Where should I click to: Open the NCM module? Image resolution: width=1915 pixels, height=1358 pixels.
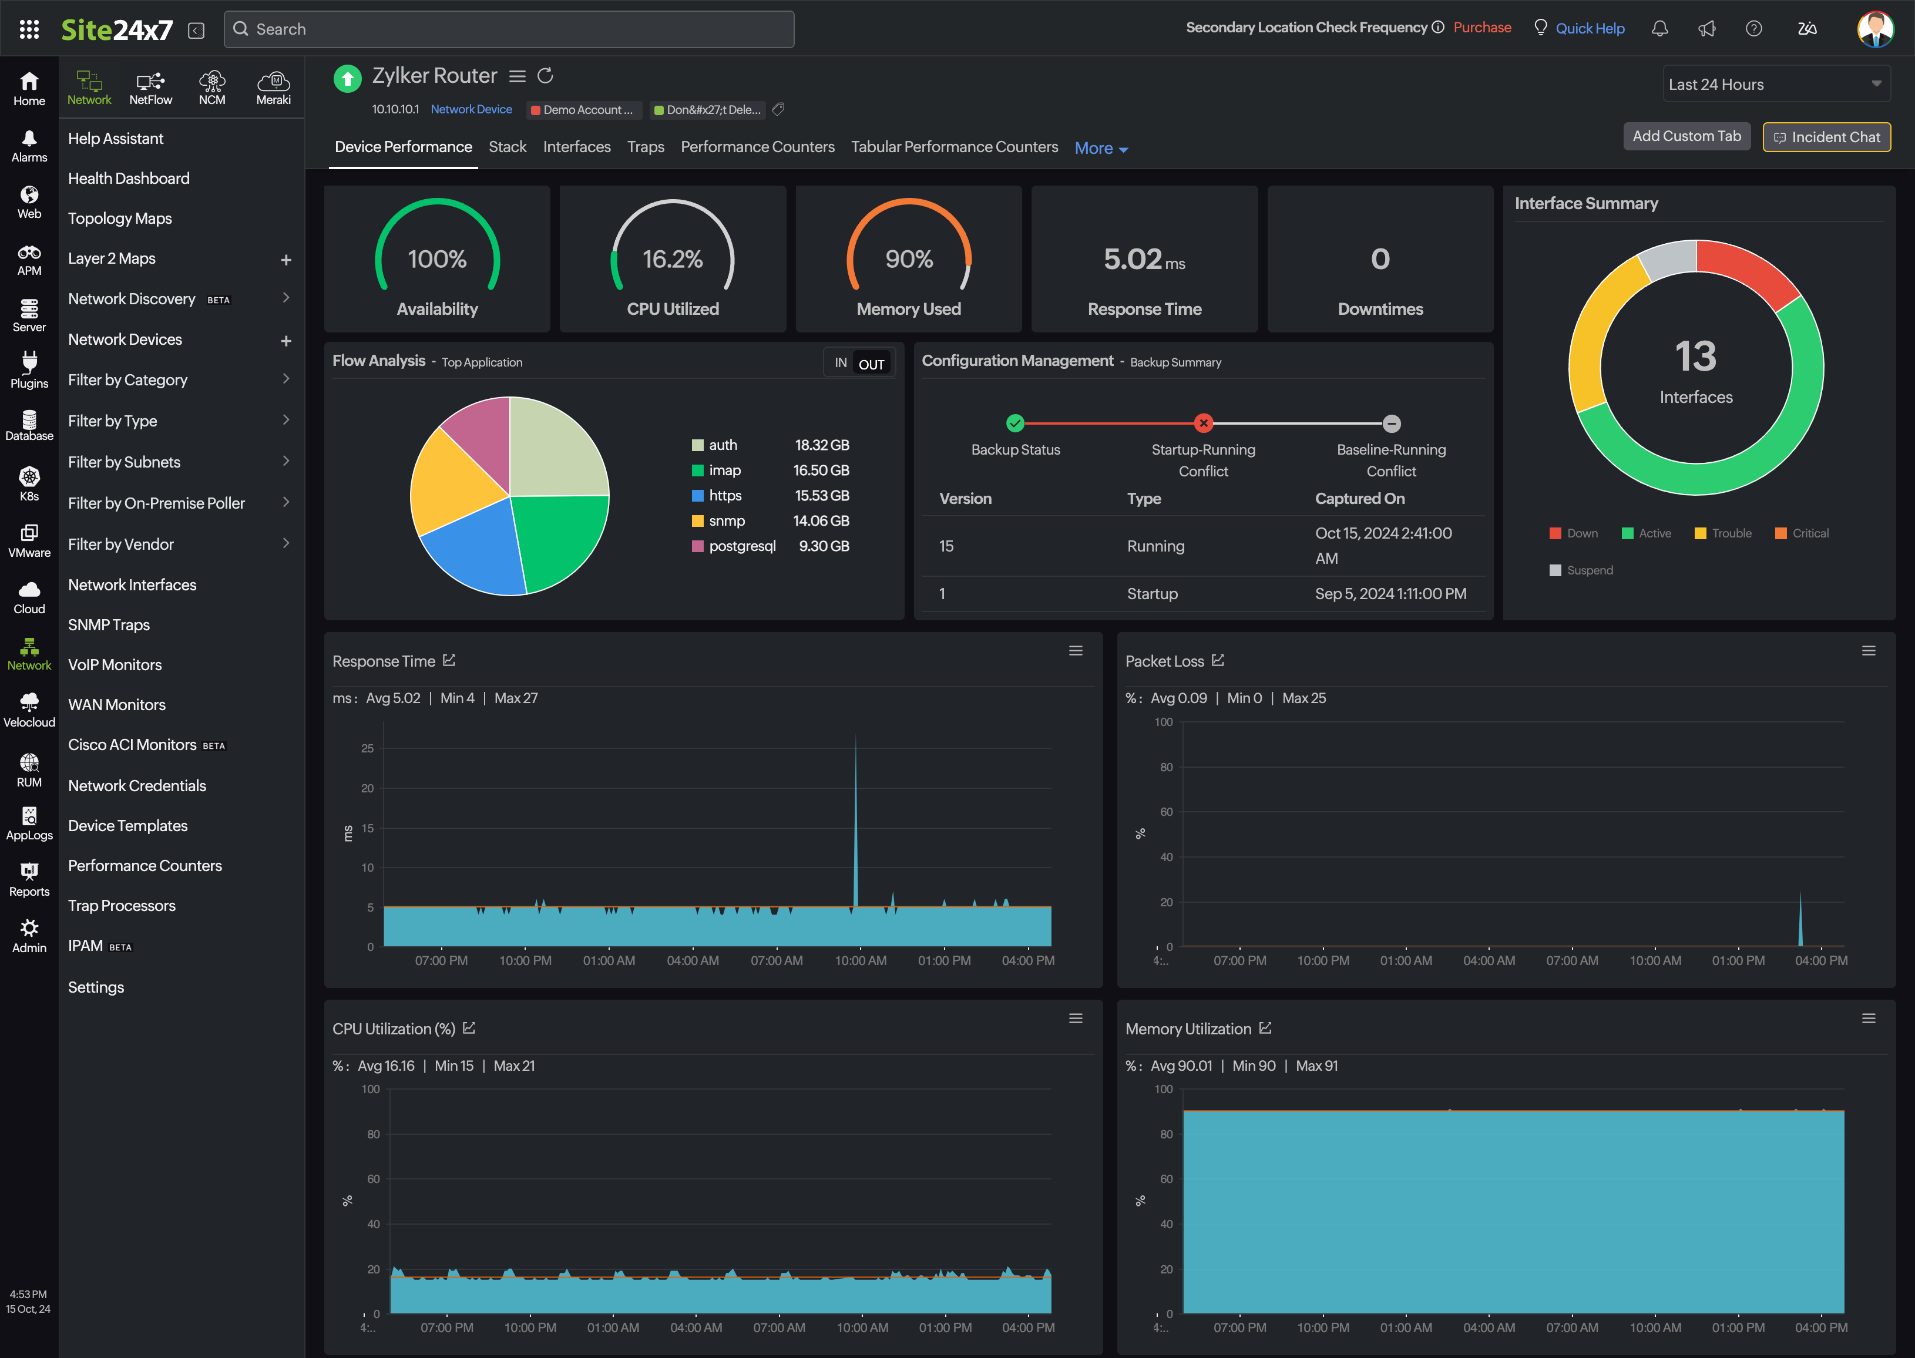click(211, 86)
